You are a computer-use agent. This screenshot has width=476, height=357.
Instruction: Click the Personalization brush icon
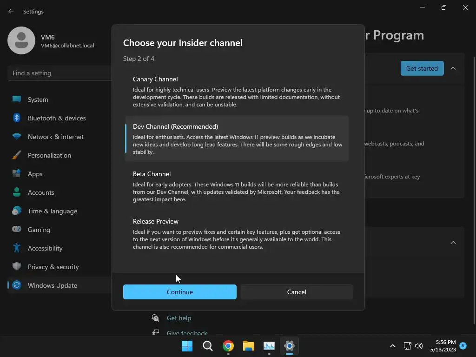(17, 155)
